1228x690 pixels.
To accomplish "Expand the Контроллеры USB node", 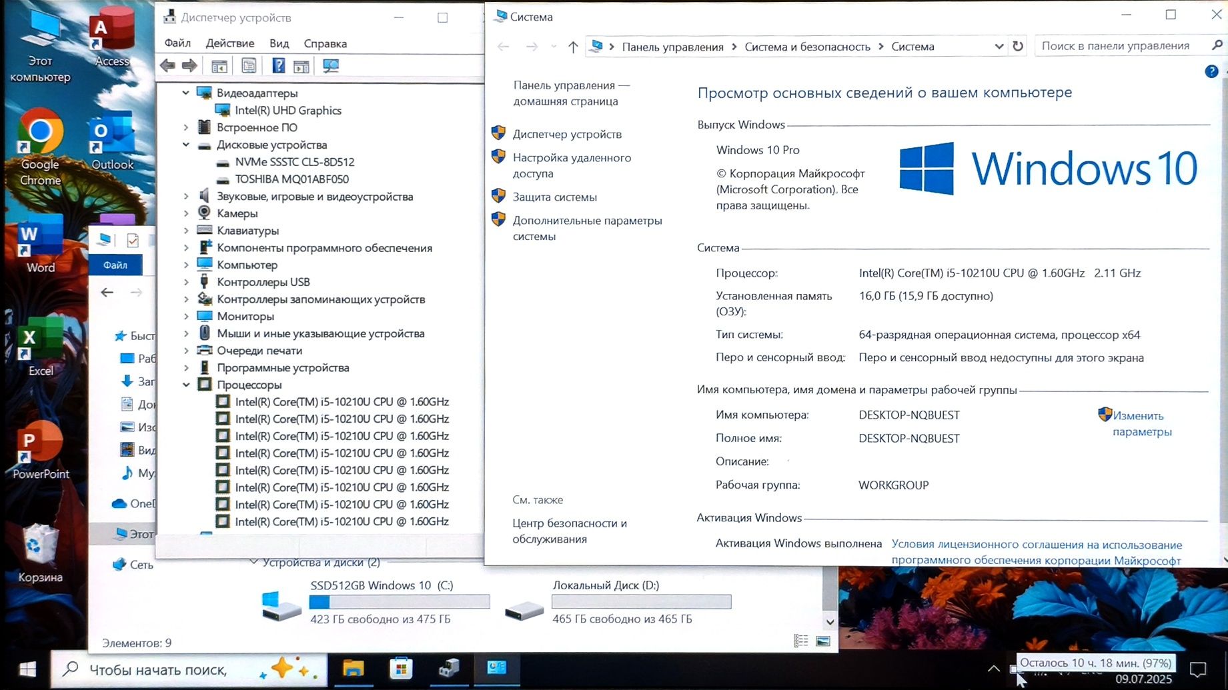I will point(186,282).
